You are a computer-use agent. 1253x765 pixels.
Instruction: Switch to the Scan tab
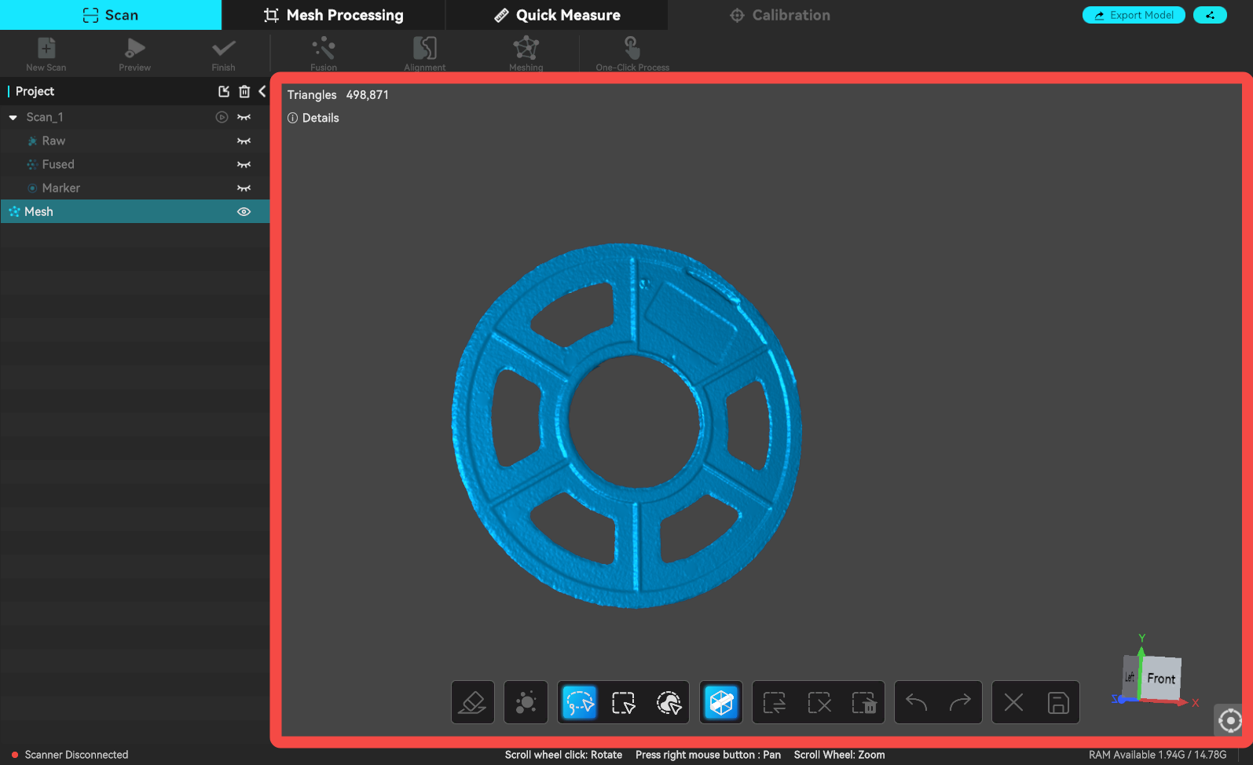pos(111,15)
